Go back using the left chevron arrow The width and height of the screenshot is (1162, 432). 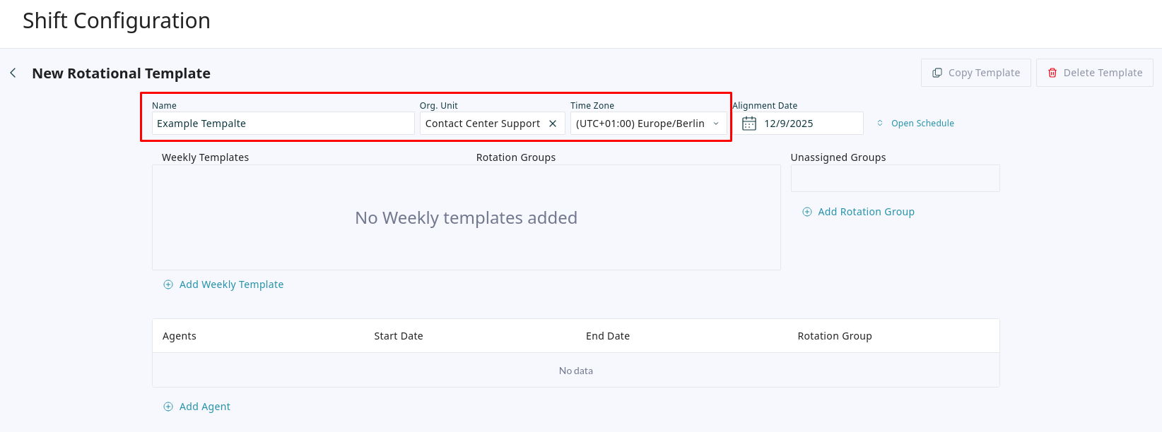(x=13, y=73)
